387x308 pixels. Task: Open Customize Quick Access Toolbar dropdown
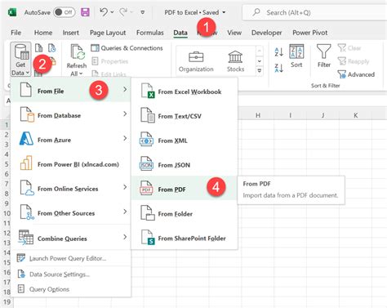142,12
